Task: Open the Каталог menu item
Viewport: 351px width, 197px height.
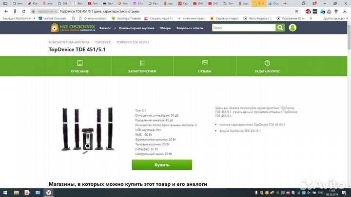Action: (x=105, y=28)
